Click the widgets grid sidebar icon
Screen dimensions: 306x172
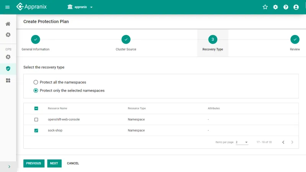pyautogui.click(x=8, y=80)
